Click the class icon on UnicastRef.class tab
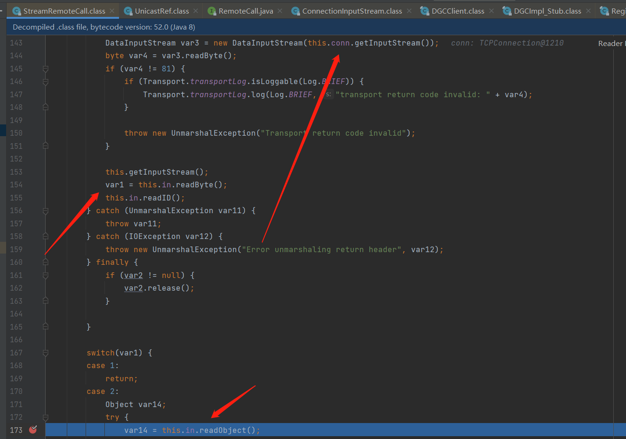This screenshot has width=626, height=439. point(128,11)
